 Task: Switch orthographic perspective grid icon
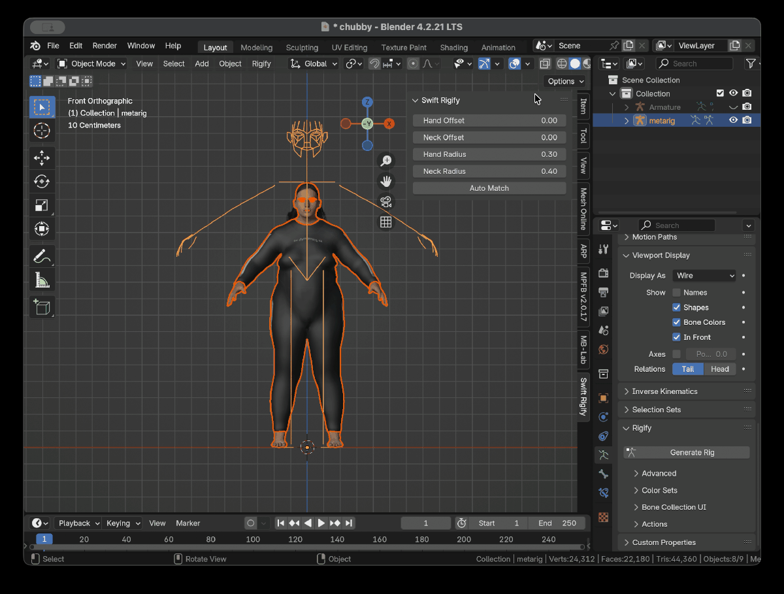pos(386,222)
